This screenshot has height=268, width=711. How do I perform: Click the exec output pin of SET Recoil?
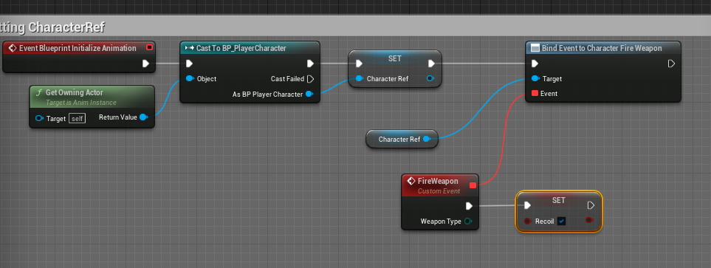pos(591,205)
